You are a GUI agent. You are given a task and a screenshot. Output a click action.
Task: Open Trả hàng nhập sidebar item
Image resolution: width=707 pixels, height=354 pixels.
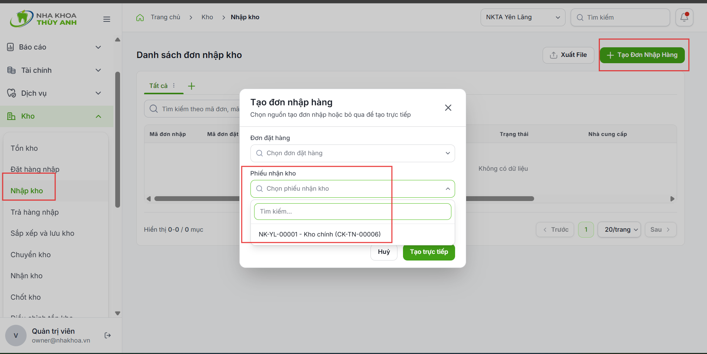[35, 212]
